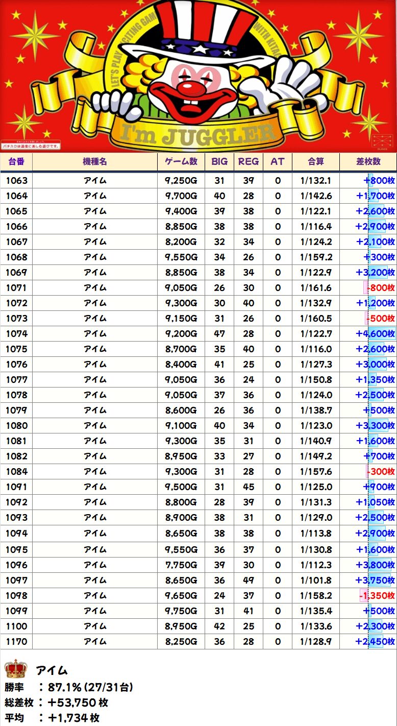Click the 7,750G game count for 1096
This screenshot has width=397, height=726.
181,565
